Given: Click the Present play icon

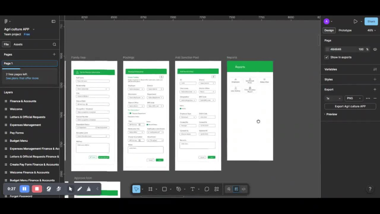Looking at the screenshot, I should pyautogui.click(x=355, y=21).
